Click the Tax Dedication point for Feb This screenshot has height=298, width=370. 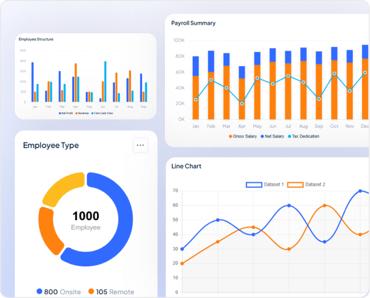[211, 80]
